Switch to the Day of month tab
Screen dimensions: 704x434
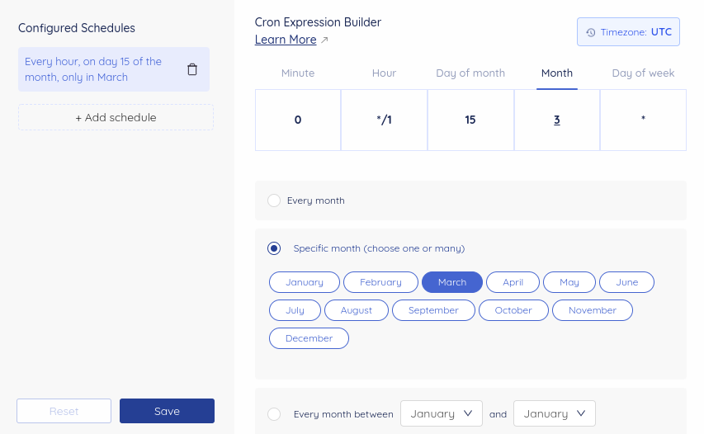pos(470,73)
